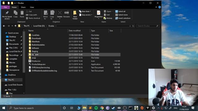Switch to the Home ribbon tab
The width and height of the screenshot is (198, 111).
[x=14, y=7]
